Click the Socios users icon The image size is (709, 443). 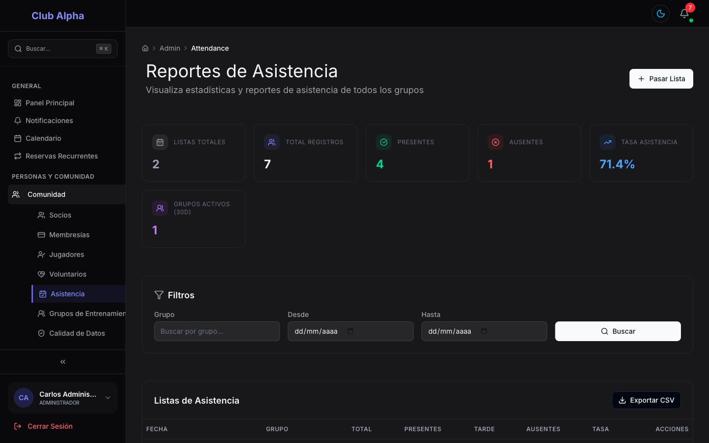click(41, 215)
